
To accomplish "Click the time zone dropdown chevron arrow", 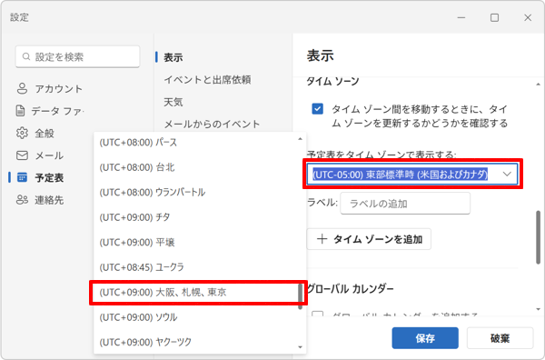I will coord(507,174).
